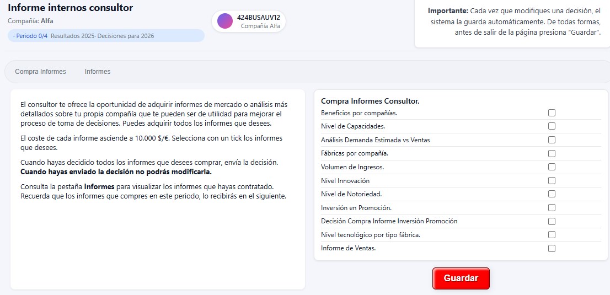
Task: Tick the Beneficios por compañías checkbox
Action: click(552, 113)
